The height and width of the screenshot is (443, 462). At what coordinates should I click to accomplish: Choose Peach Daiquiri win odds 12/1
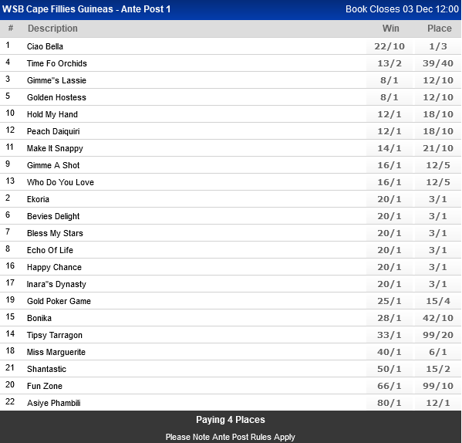389,131
